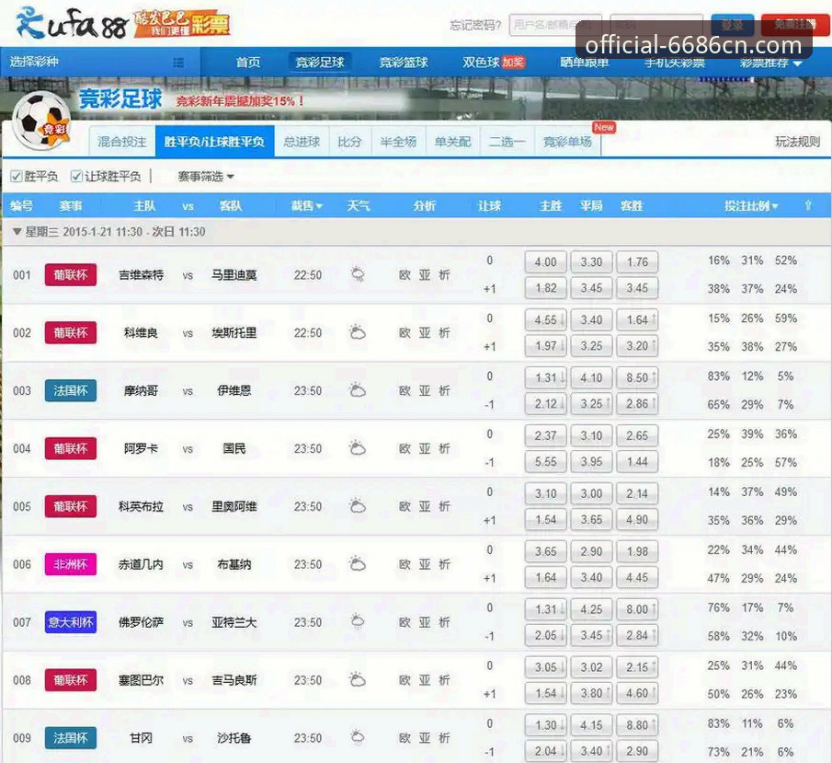Click the weather icon for match 006
The image size is (832, 763).
point(358,564)
